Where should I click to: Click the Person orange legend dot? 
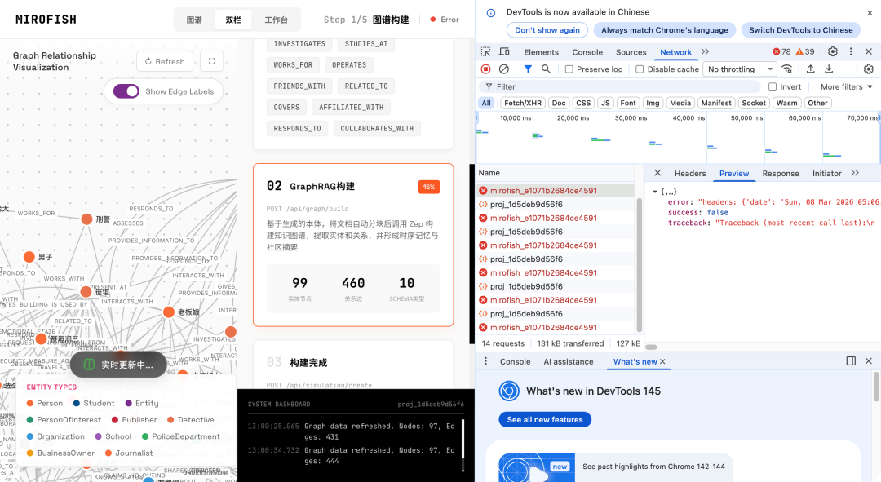tap(30, 404)
